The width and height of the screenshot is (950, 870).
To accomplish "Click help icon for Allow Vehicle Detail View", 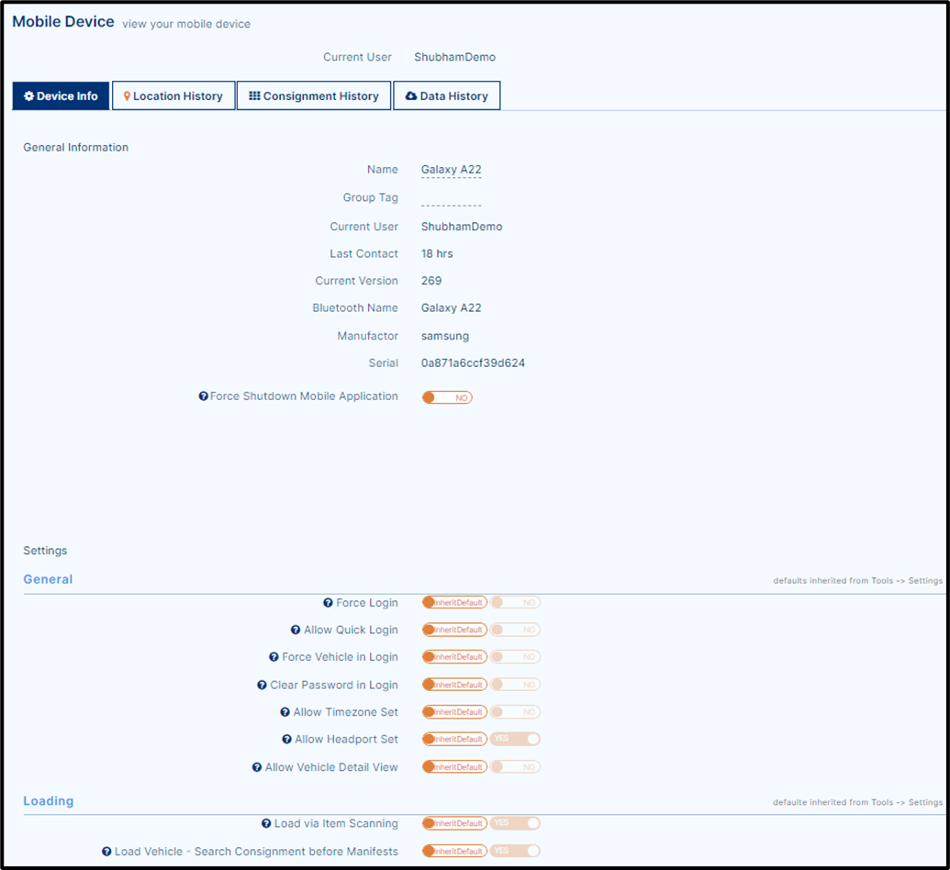I will tap(257, 767).
